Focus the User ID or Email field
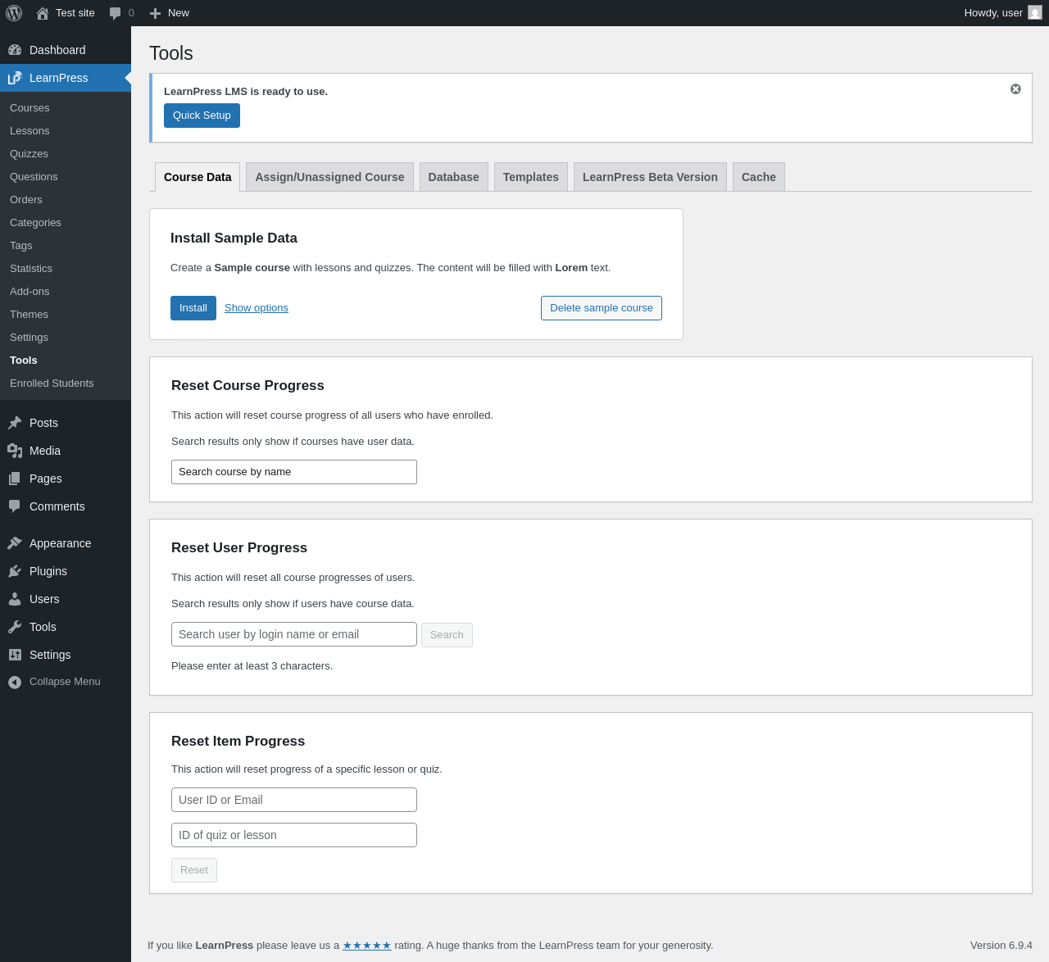The width and height of the screenshot is (1049, 962). [x=294, y=800]
